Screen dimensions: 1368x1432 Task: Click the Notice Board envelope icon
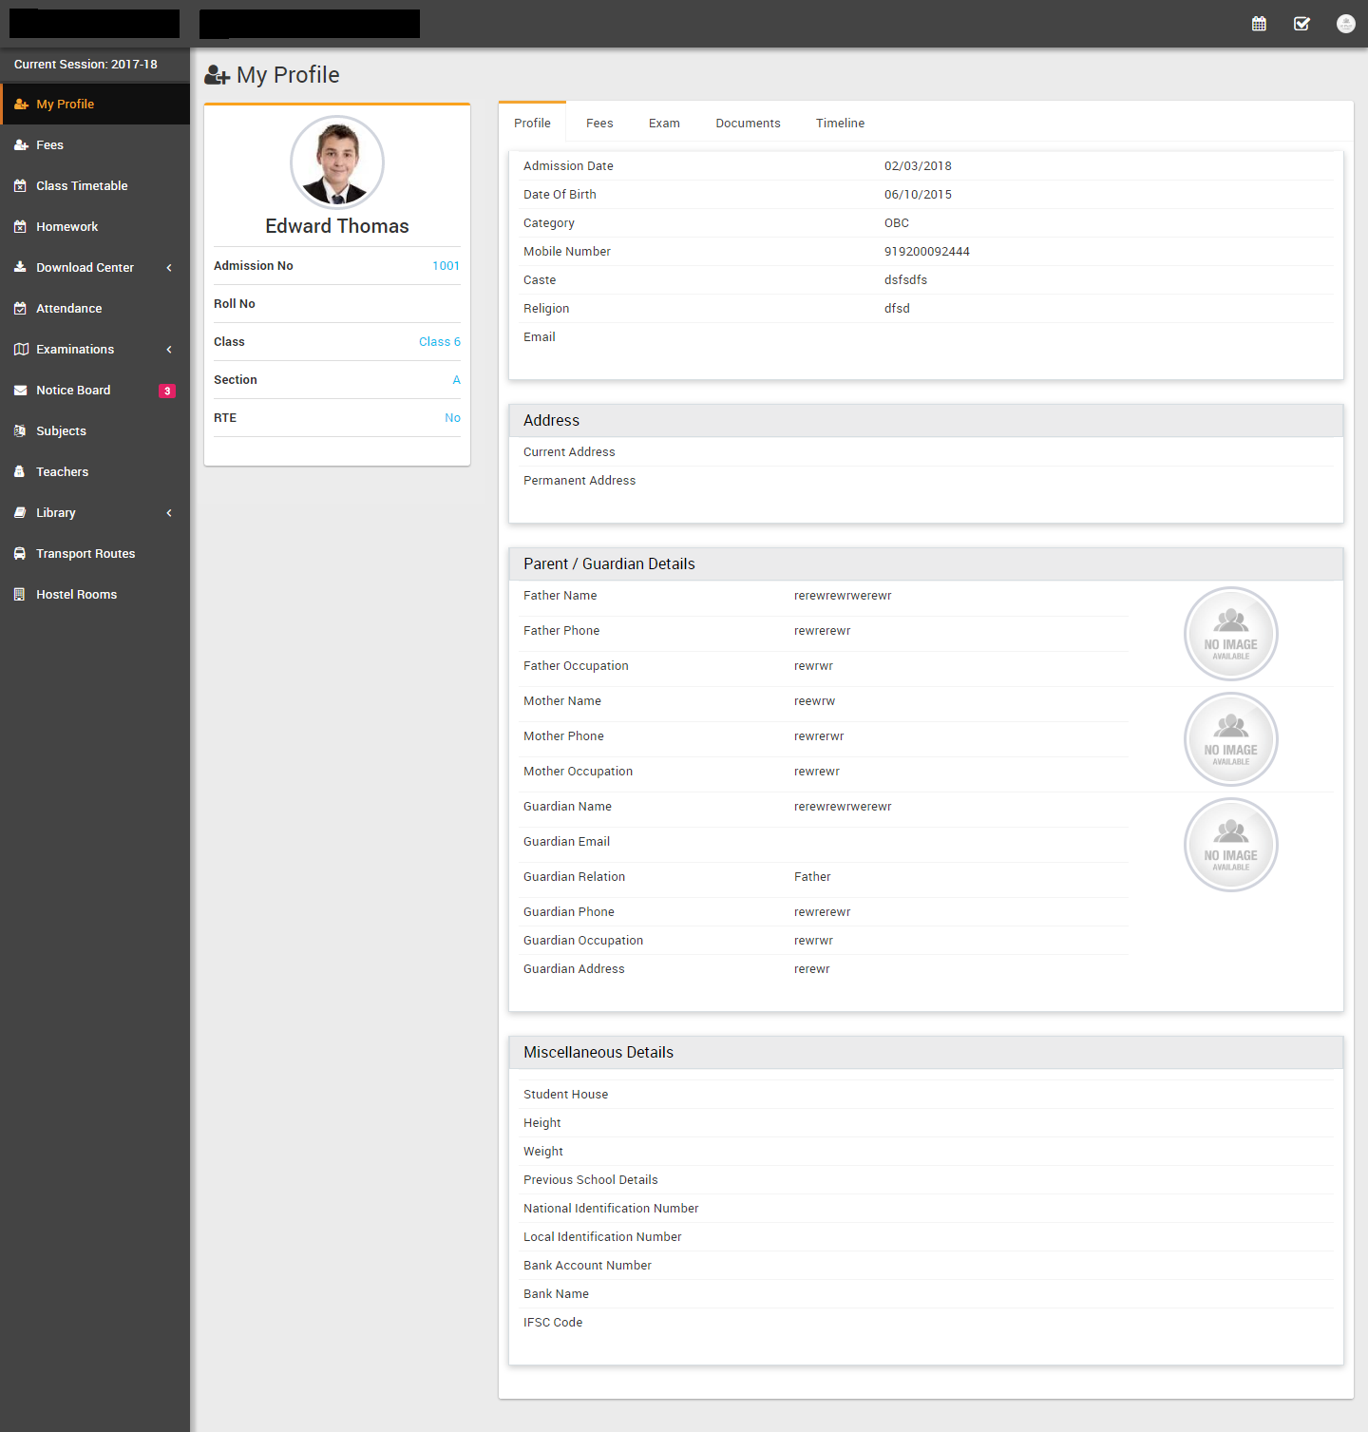click(20, 391)
